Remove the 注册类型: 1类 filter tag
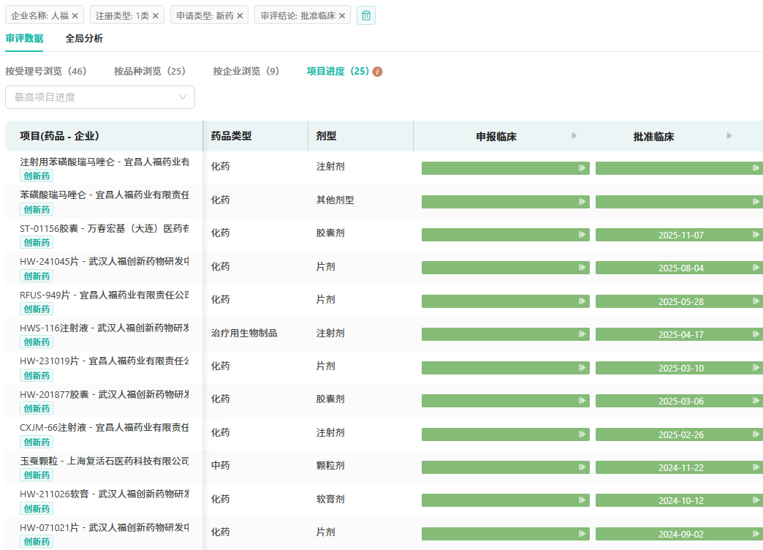This screenshot has width=763, height=550. coord(155,15)
